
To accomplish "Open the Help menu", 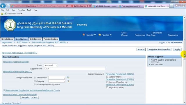I will pos(35,10).
